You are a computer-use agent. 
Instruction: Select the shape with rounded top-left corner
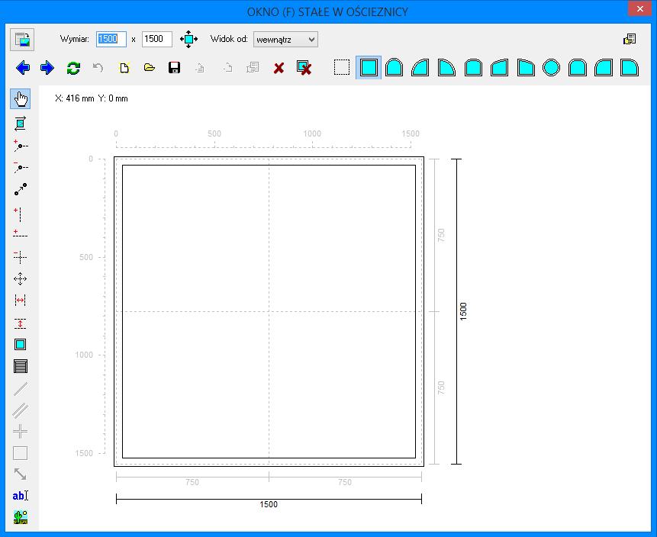pos(604,67)
